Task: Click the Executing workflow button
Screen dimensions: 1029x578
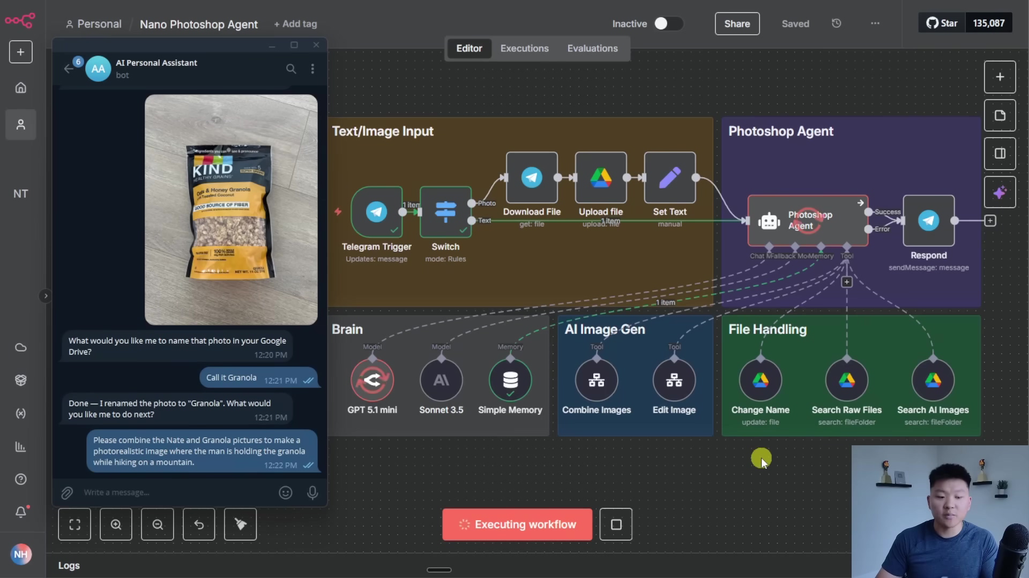Action: click(x=517, y=524)
